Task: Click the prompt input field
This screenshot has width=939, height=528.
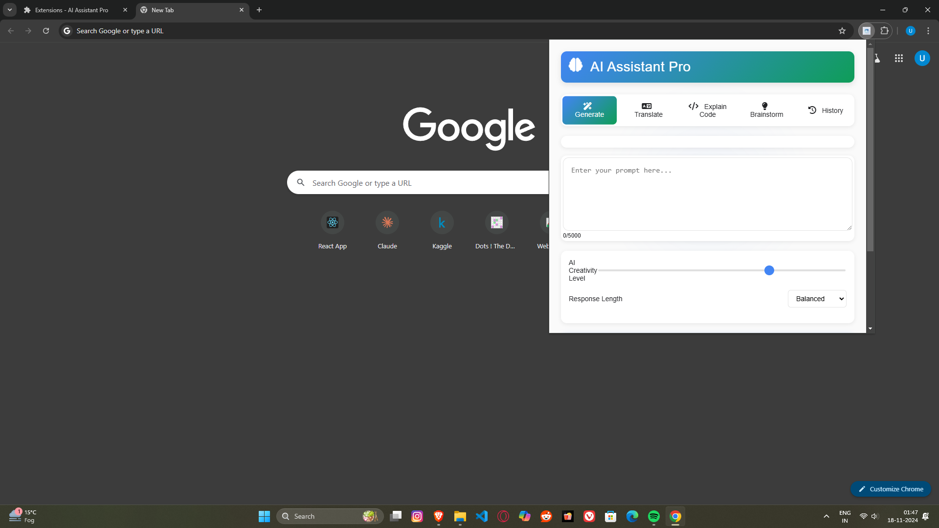Action: pos(708,194)
